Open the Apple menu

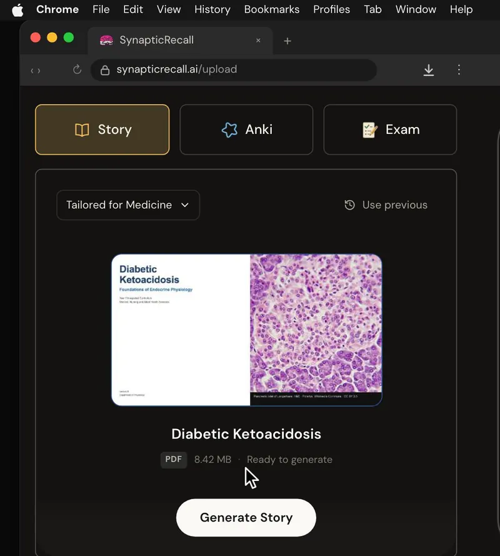point(17,9)
